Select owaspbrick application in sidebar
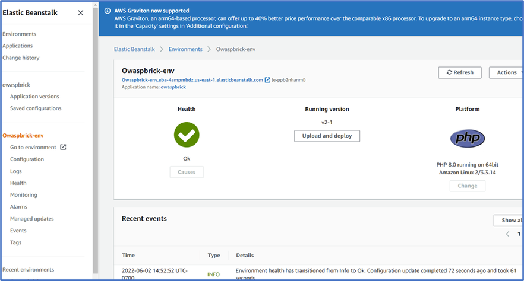The width and height of the screenshot is (524, 281). [x=17, y=85]
